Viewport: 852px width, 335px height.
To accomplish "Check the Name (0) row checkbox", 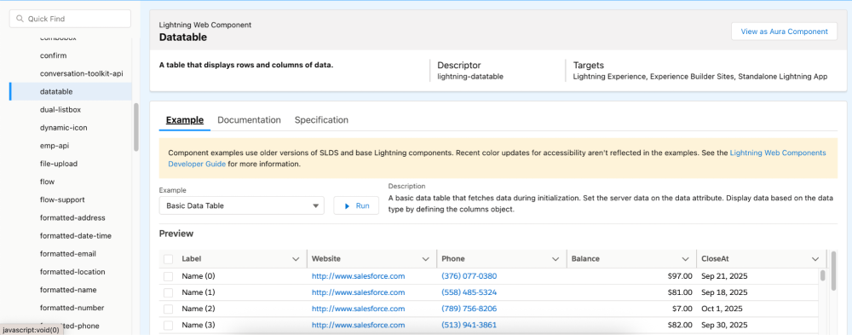I will pyautogui.click(x=169, y=276).
